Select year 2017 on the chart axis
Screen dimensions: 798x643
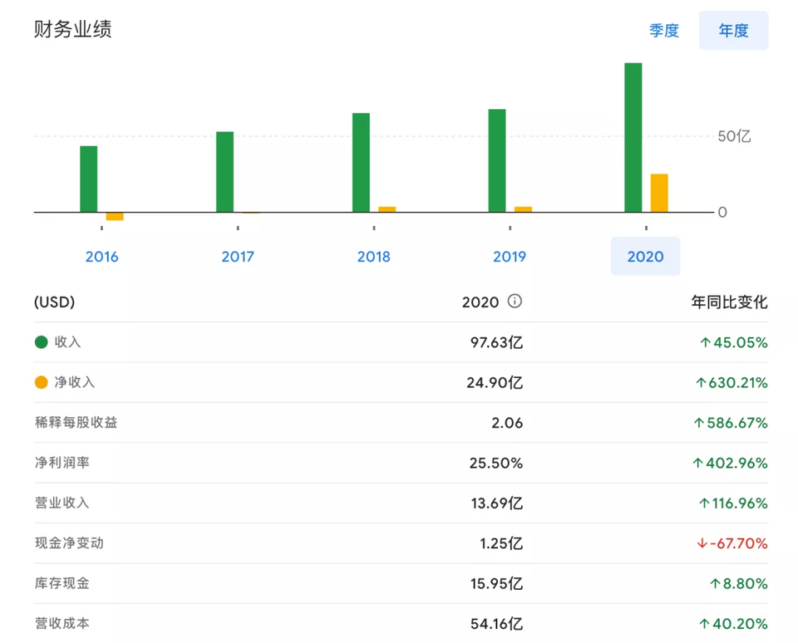(238, 257)
